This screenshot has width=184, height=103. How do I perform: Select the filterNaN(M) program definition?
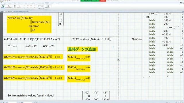tap(29, 24)
